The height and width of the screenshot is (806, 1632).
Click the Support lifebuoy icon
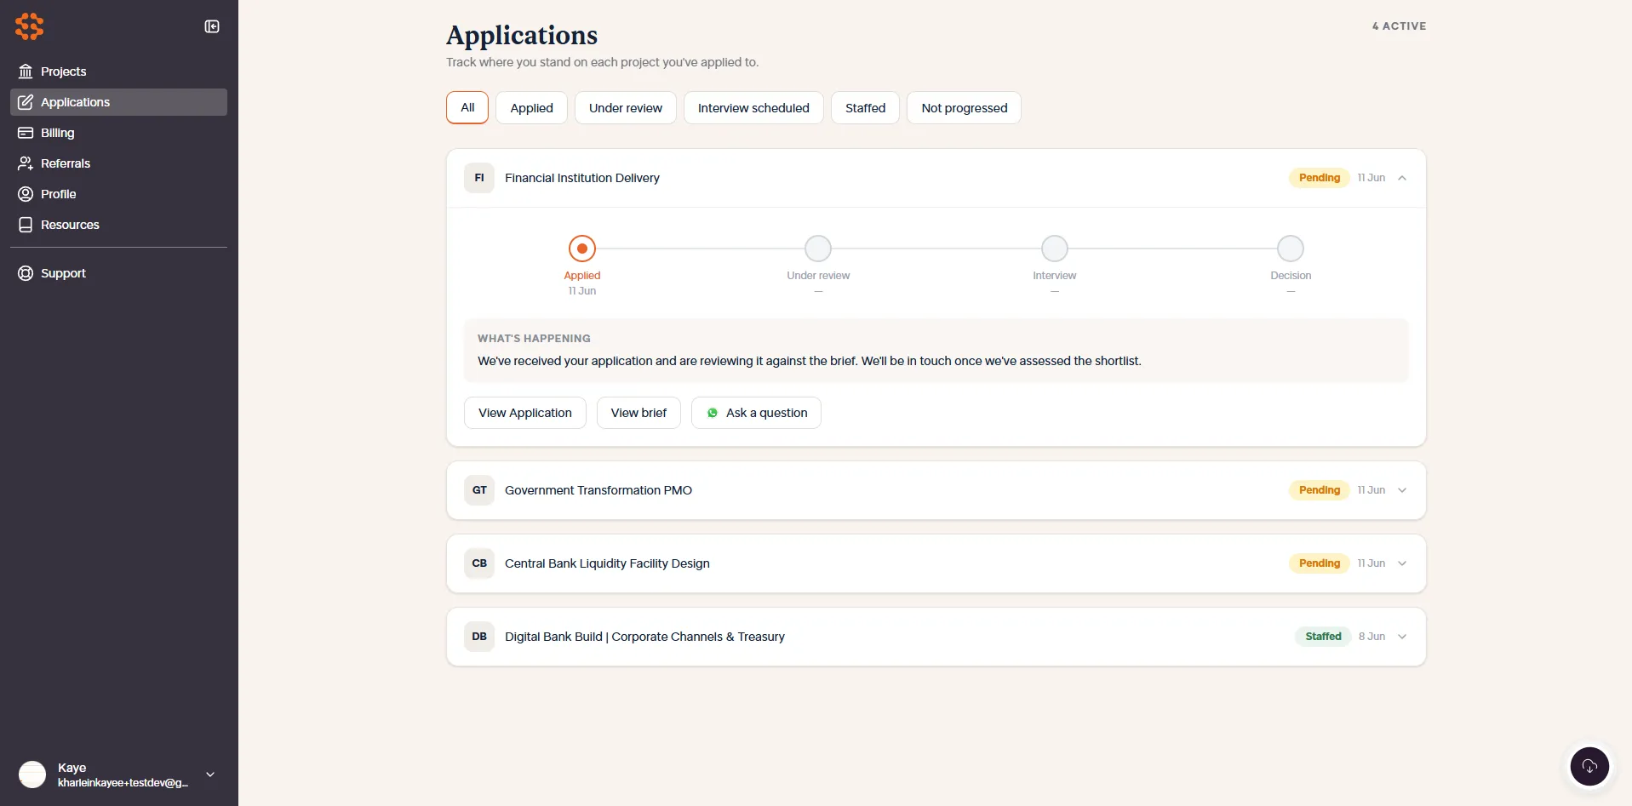26,273
